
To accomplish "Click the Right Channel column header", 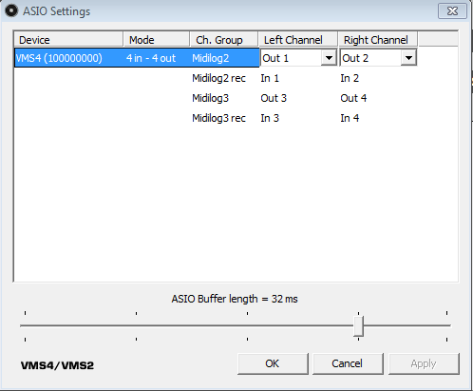I will (x=378, y=40).
